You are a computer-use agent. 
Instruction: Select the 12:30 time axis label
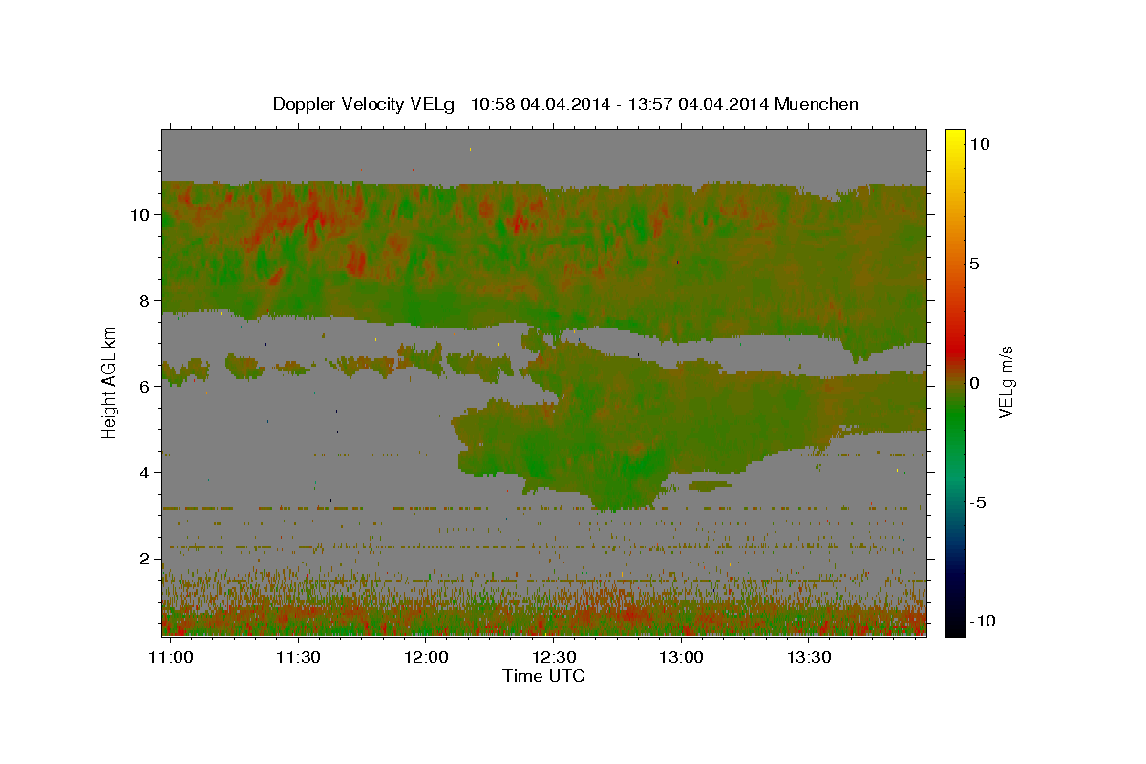(553, 658)
